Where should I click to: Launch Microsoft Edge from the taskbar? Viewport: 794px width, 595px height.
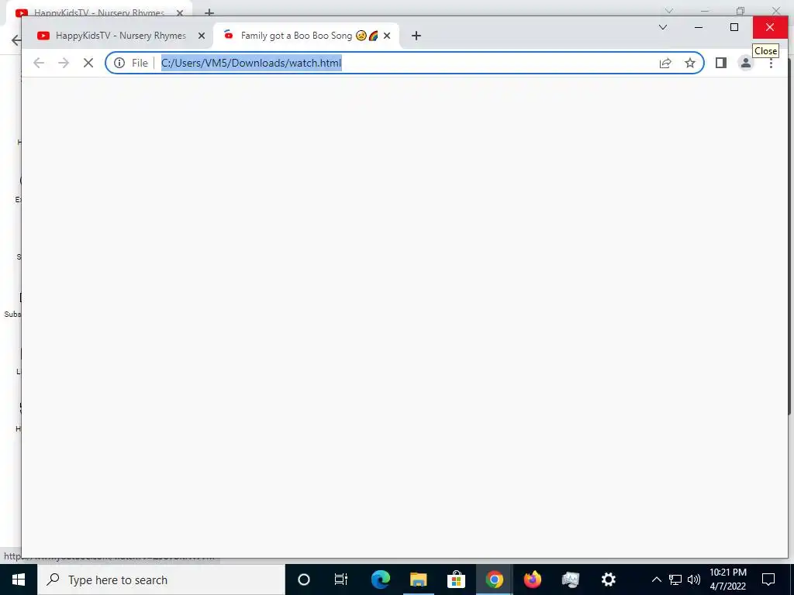[380, 580]
